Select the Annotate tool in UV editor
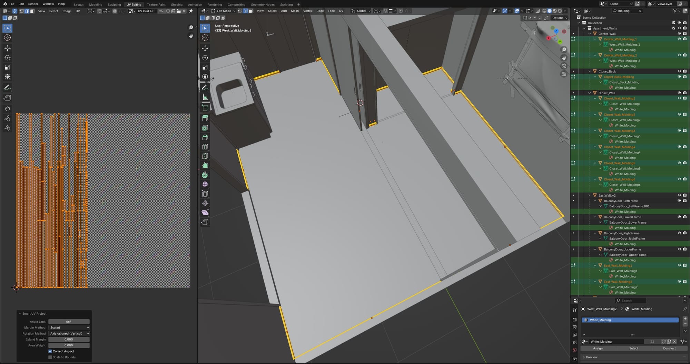Image resolution: width=690 pixels, height=364 pixels. 7,87
